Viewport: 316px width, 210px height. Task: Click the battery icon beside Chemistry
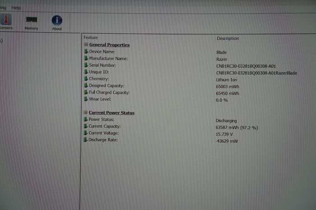coord(86,78)
